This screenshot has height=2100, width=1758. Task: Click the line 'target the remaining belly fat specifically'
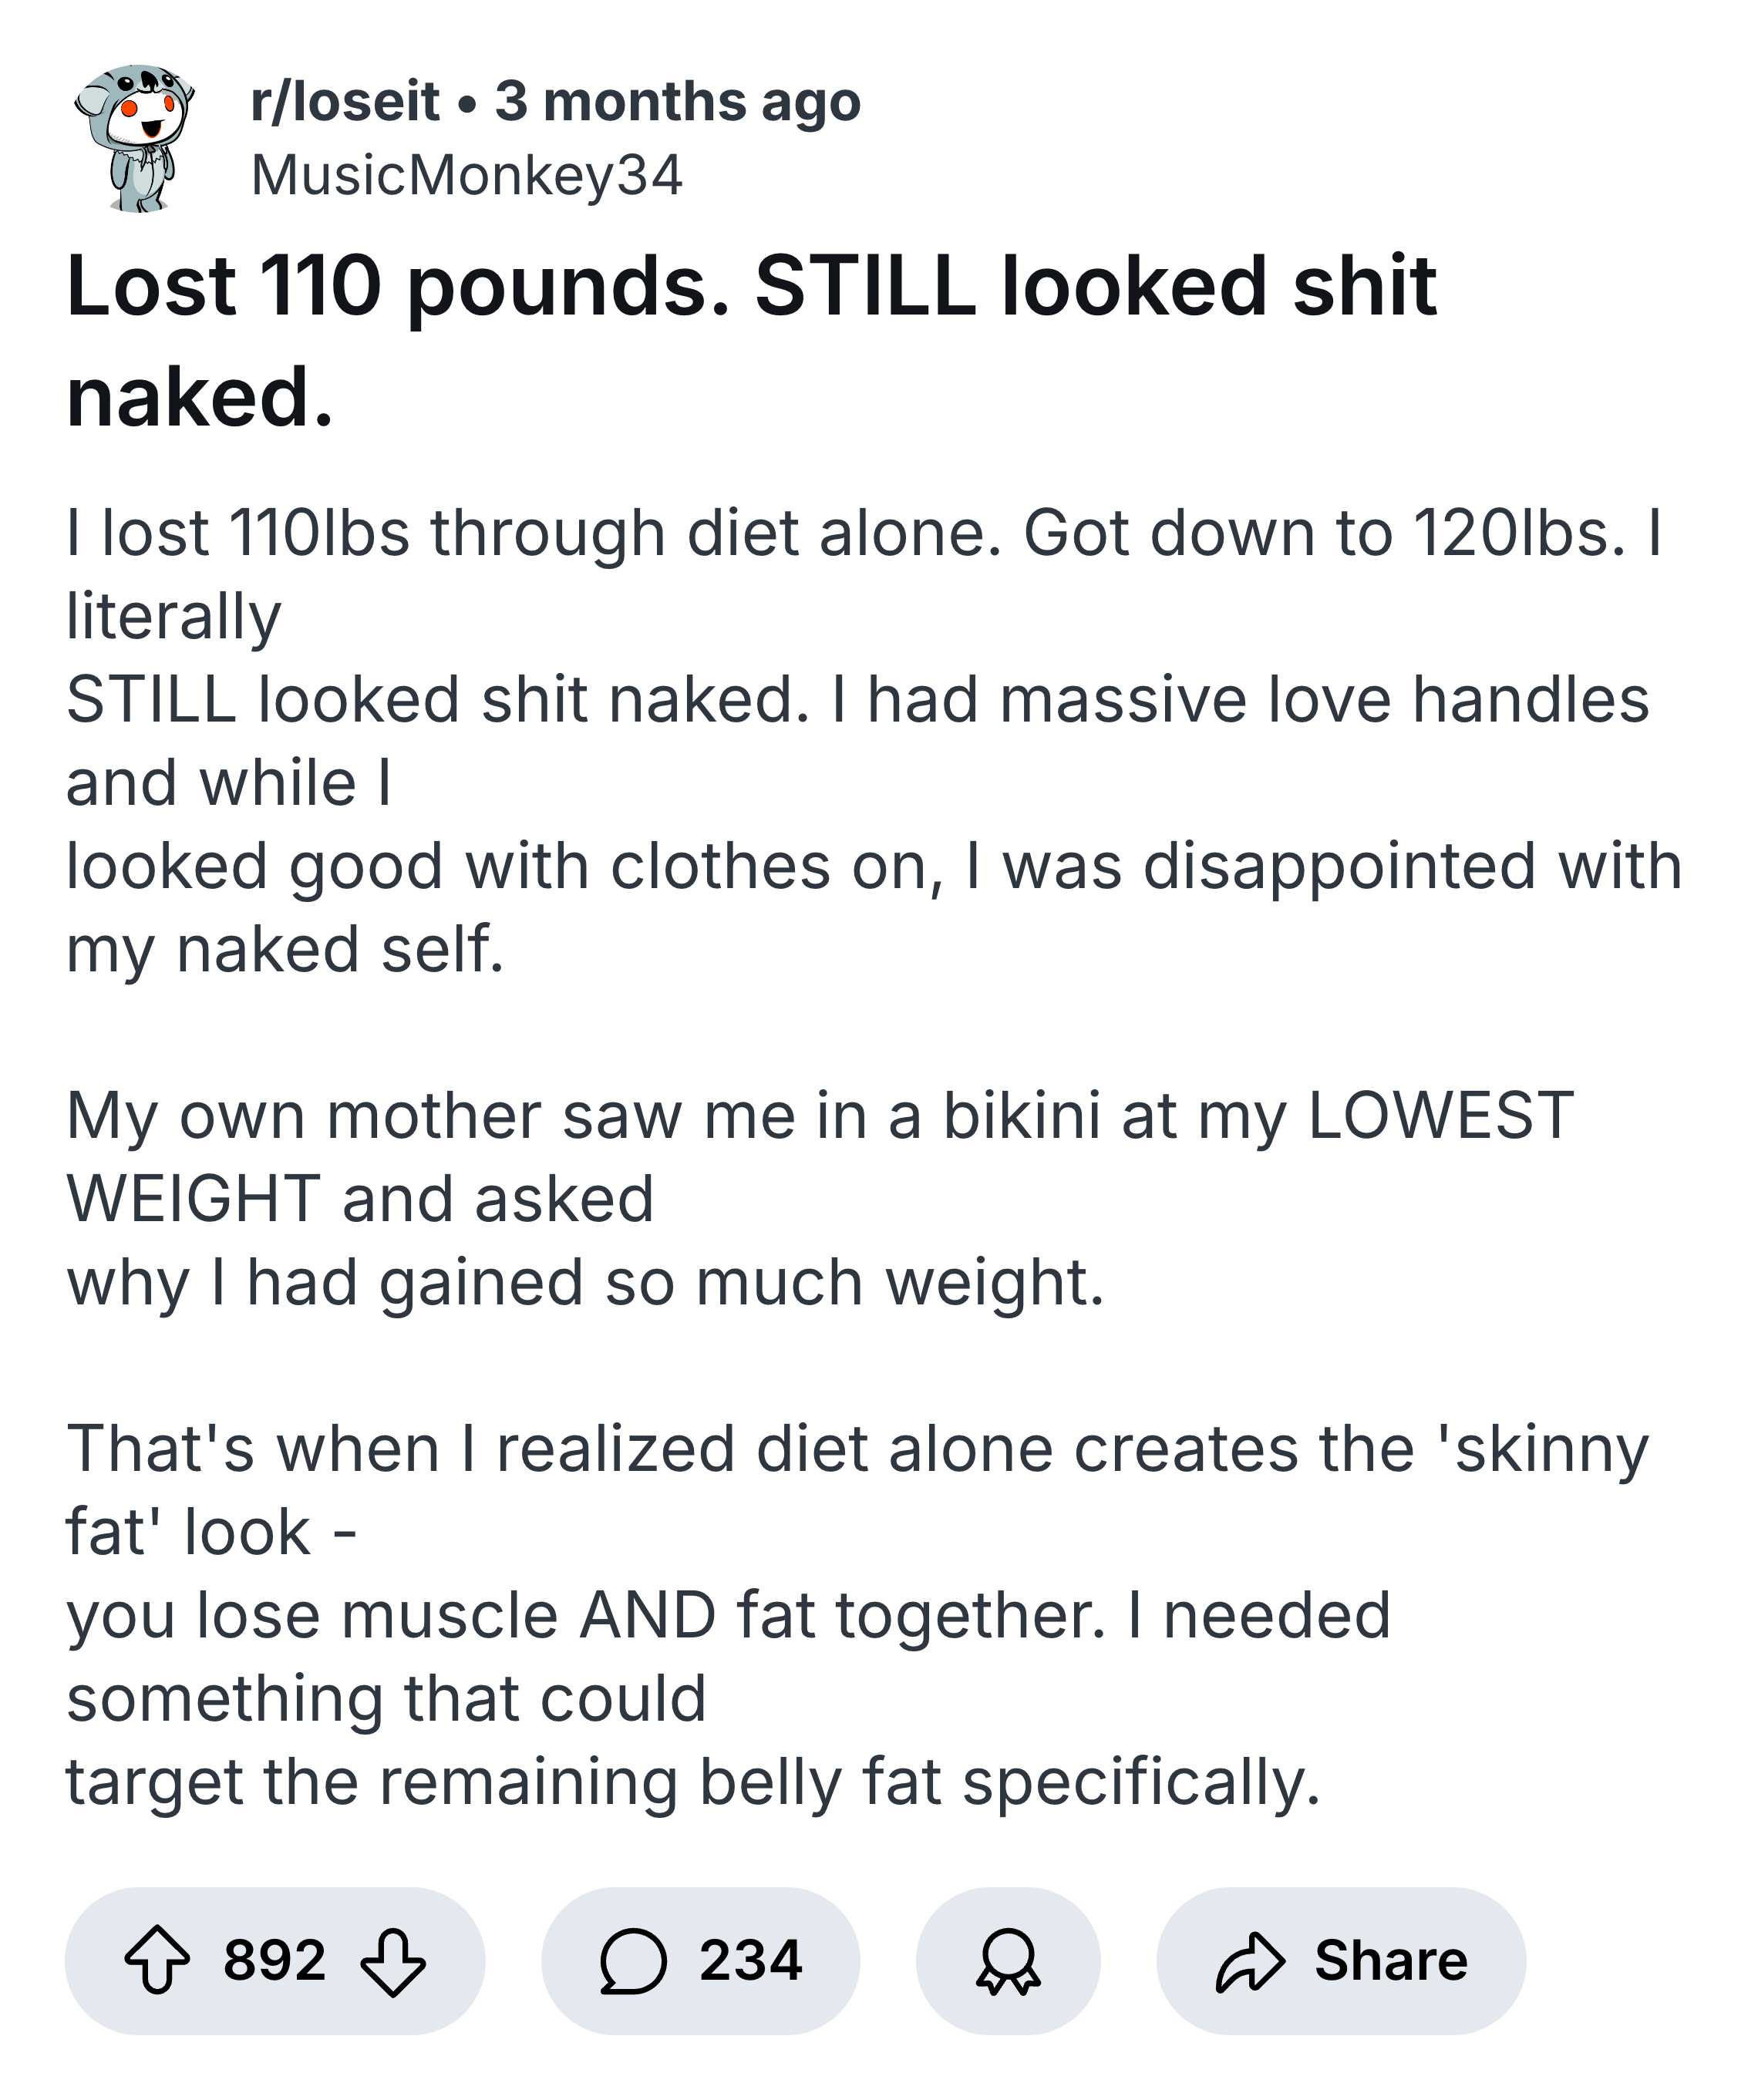pyautogui.click(x=693, y=1782)
